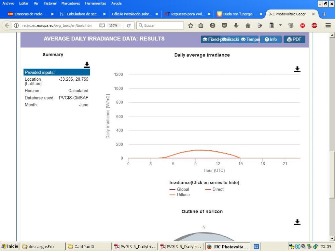Open CaptPant0 folder in taskbar
Screen dimensions: 335x251
coord(89,247)
